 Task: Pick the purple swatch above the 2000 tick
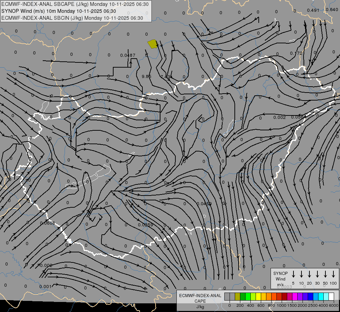pyautogui.click(x=300, y=296)
